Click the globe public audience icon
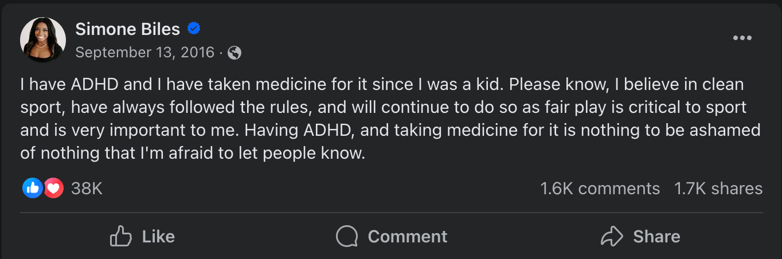This screenshot has width=782, height=259. [234, 53]
